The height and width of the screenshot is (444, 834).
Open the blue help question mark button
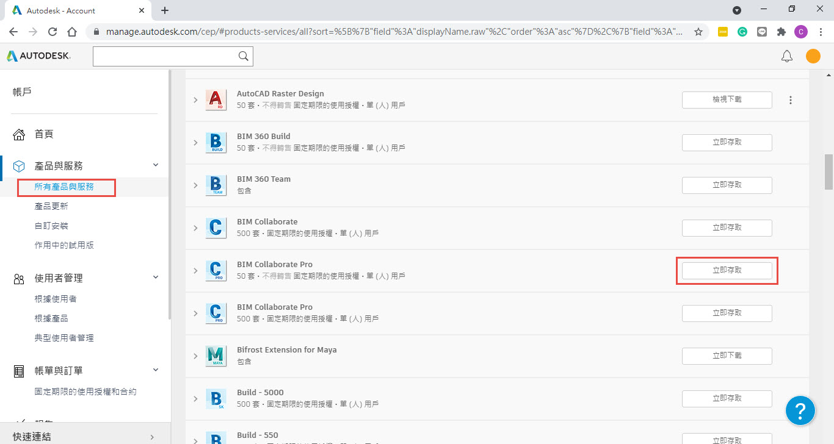coord(800,410)
